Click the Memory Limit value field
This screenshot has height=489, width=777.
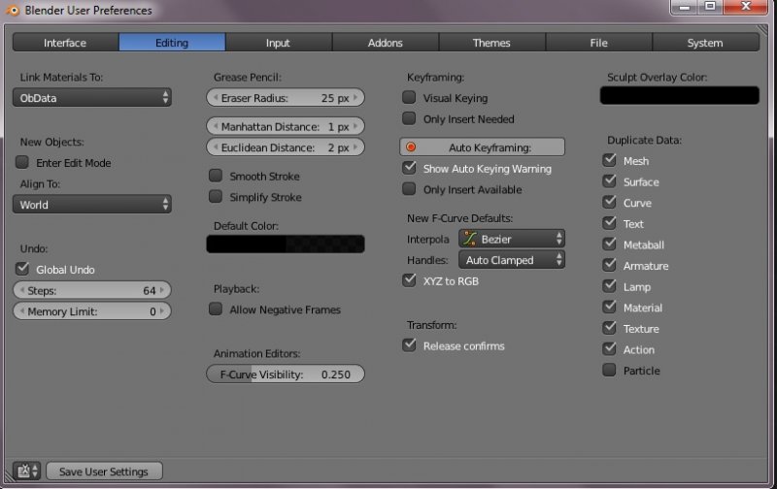[92, 310]
